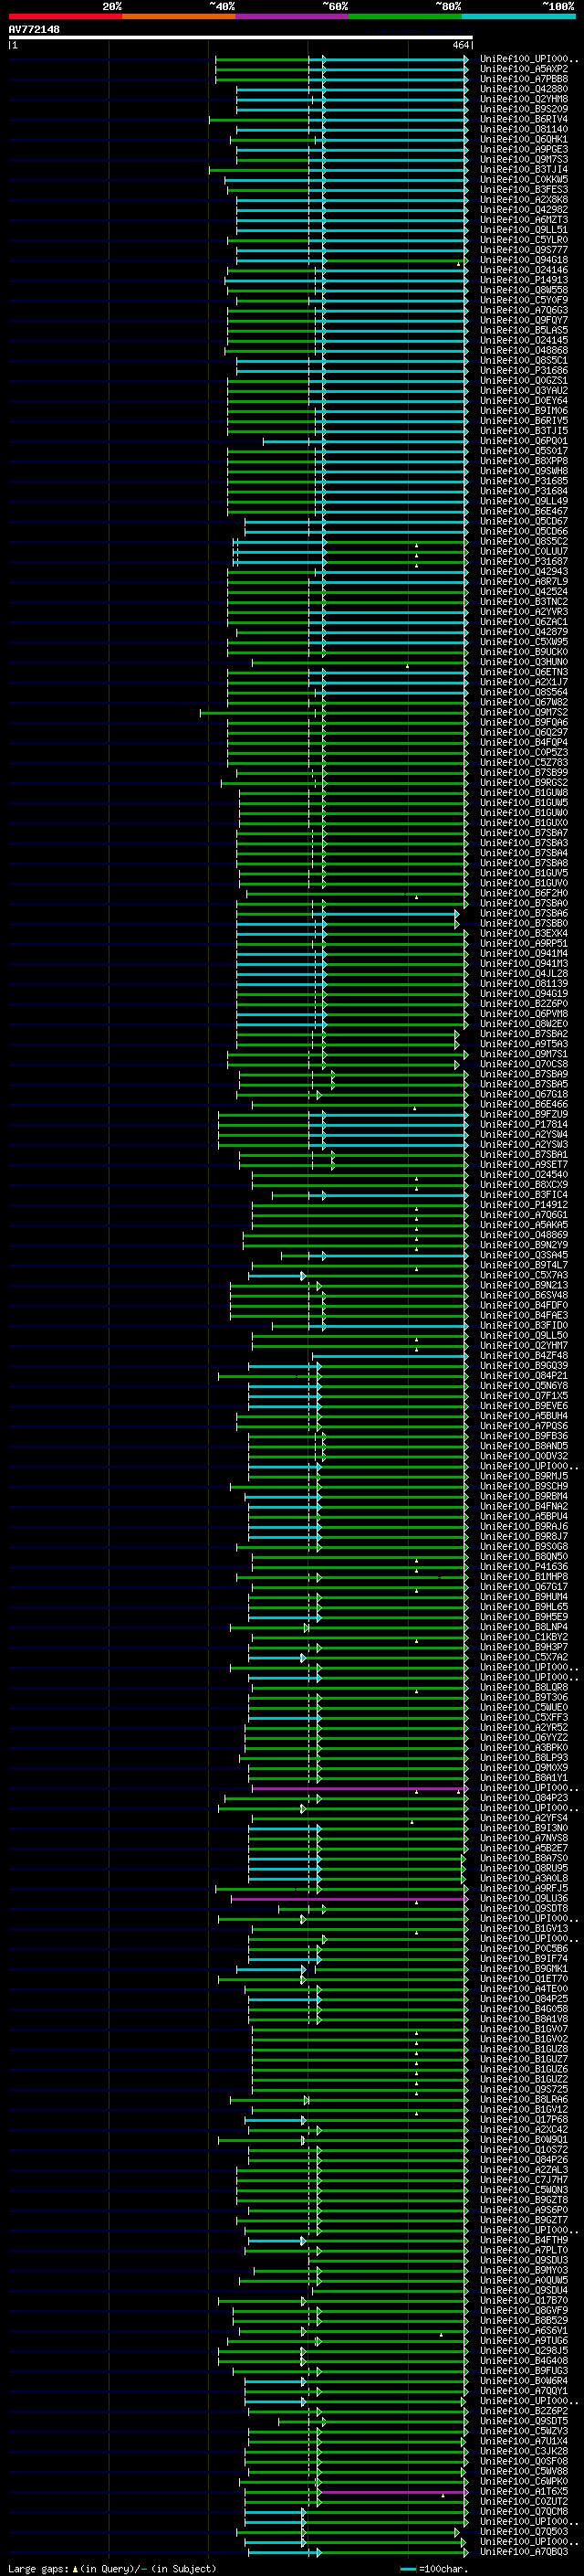
Task: Select hit label UniRef100_A2X8K8
Action: tap(524, 199)
